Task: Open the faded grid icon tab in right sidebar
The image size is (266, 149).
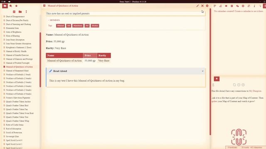Action: 249,6
